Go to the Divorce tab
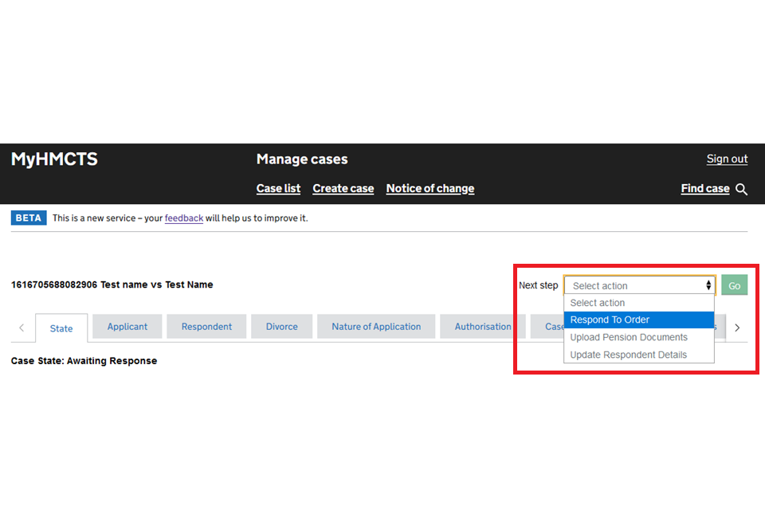This screenshot has width=765, height=510. pyautogui.click(x=281, y=327)
